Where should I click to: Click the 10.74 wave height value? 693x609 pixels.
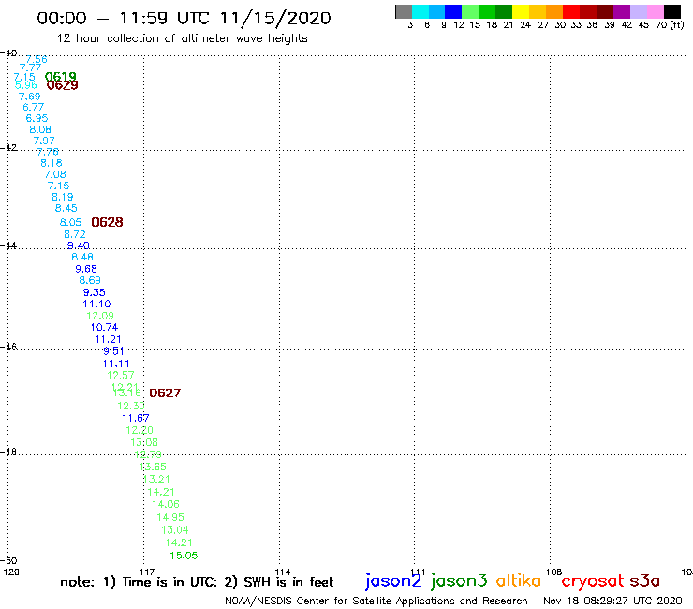point(104,327)
